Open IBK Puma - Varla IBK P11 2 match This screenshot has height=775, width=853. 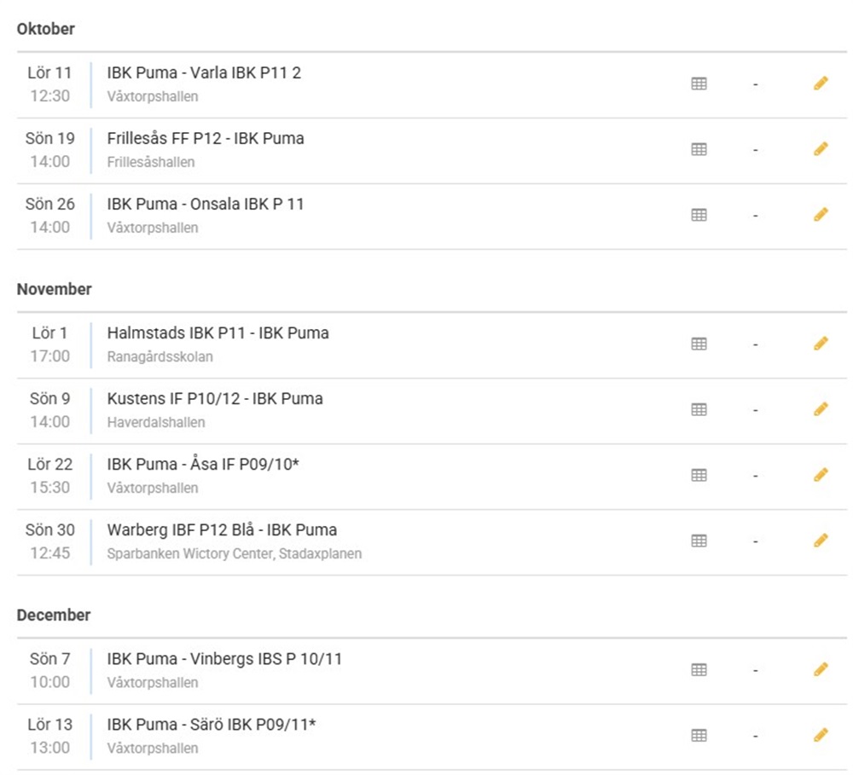tap(204, 73)
